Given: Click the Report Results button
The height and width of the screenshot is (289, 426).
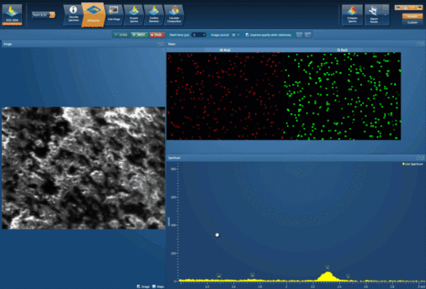Looking at the screenshot, I should coord(373,15).
